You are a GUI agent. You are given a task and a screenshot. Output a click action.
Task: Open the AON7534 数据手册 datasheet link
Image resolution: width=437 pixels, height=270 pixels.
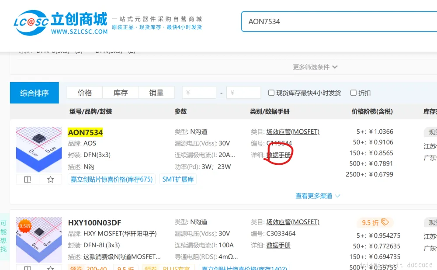point(278,154)
